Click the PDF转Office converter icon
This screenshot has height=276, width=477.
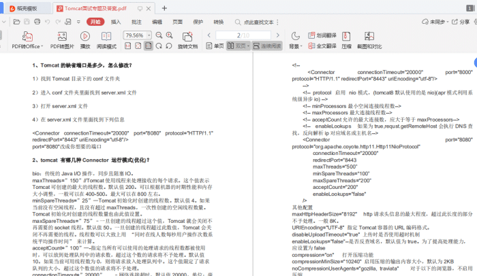(x=27, y=37)
